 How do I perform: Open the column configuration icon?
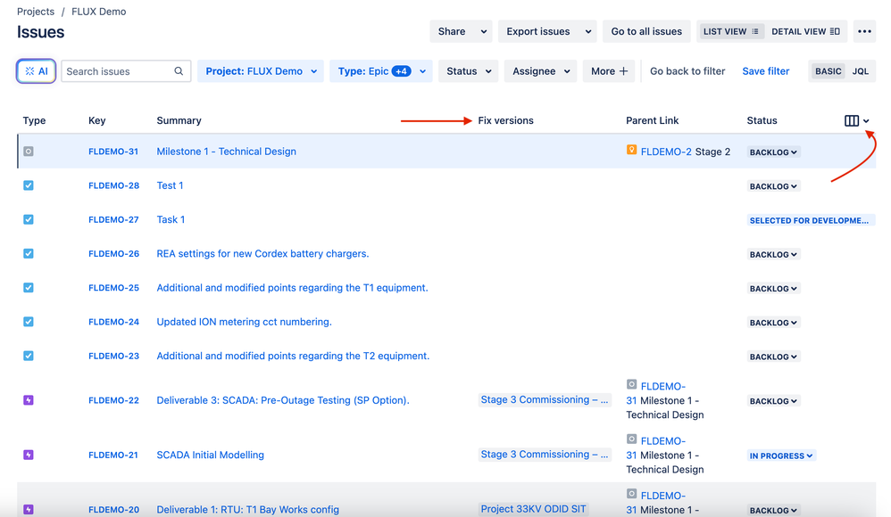851,120
